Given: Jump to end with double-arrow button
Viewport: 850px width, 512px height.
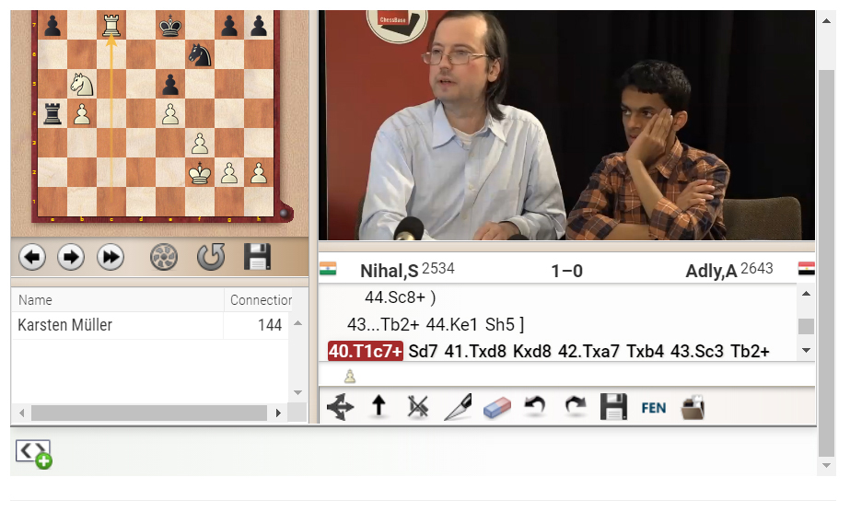Looking at the screenshot, I should (111, 257).
